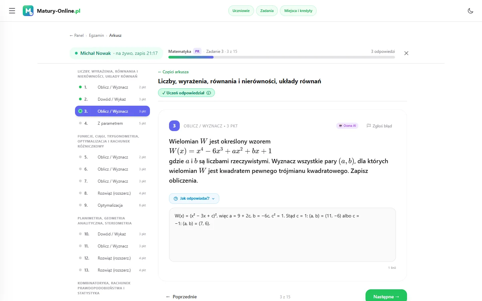
Task: Click the Matury-Online.pl logo
Action: 52,11
